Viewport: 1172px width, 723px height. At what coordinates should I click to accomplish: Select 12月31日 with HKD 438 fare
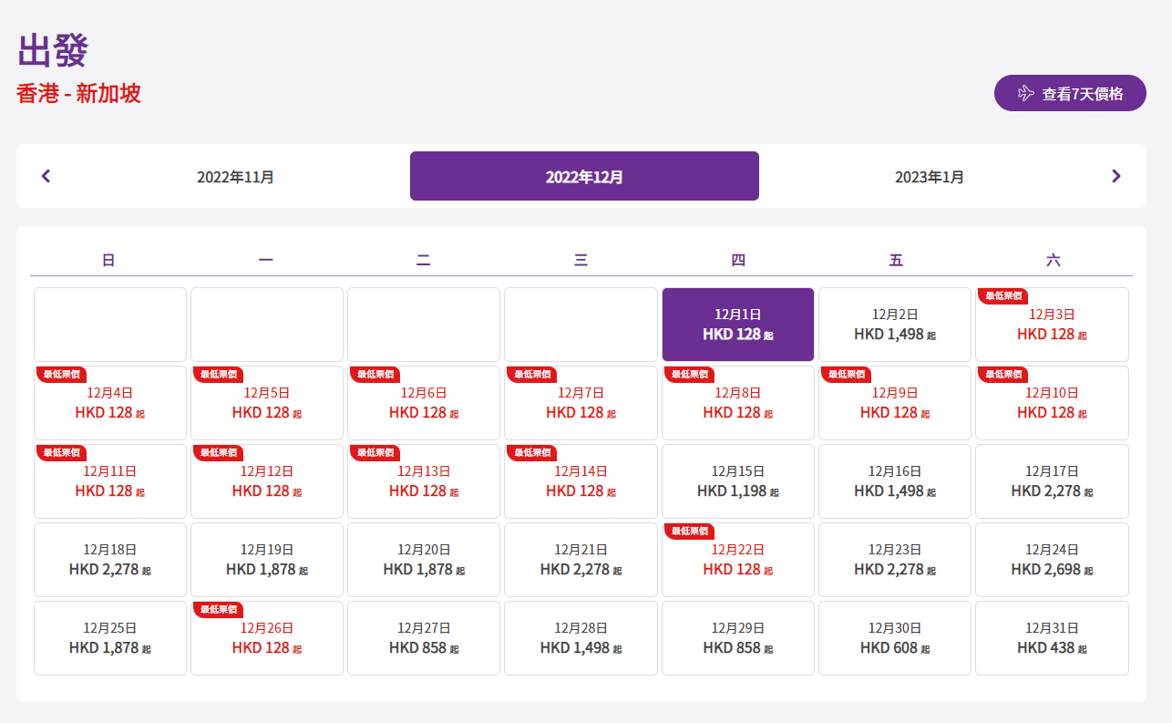click(1052, 638)
